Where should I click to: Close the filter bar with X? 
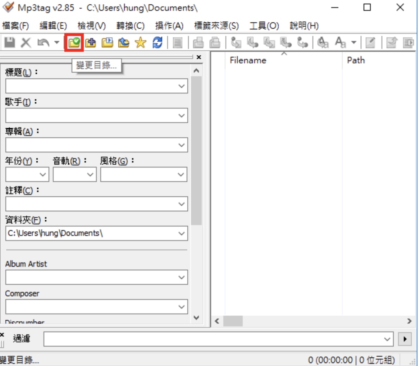(x=2, y=335)
